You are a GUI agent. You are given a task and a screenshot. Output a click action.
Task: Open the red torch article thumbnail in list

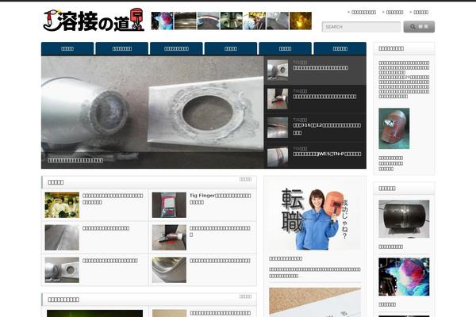[x=169, y=237]
